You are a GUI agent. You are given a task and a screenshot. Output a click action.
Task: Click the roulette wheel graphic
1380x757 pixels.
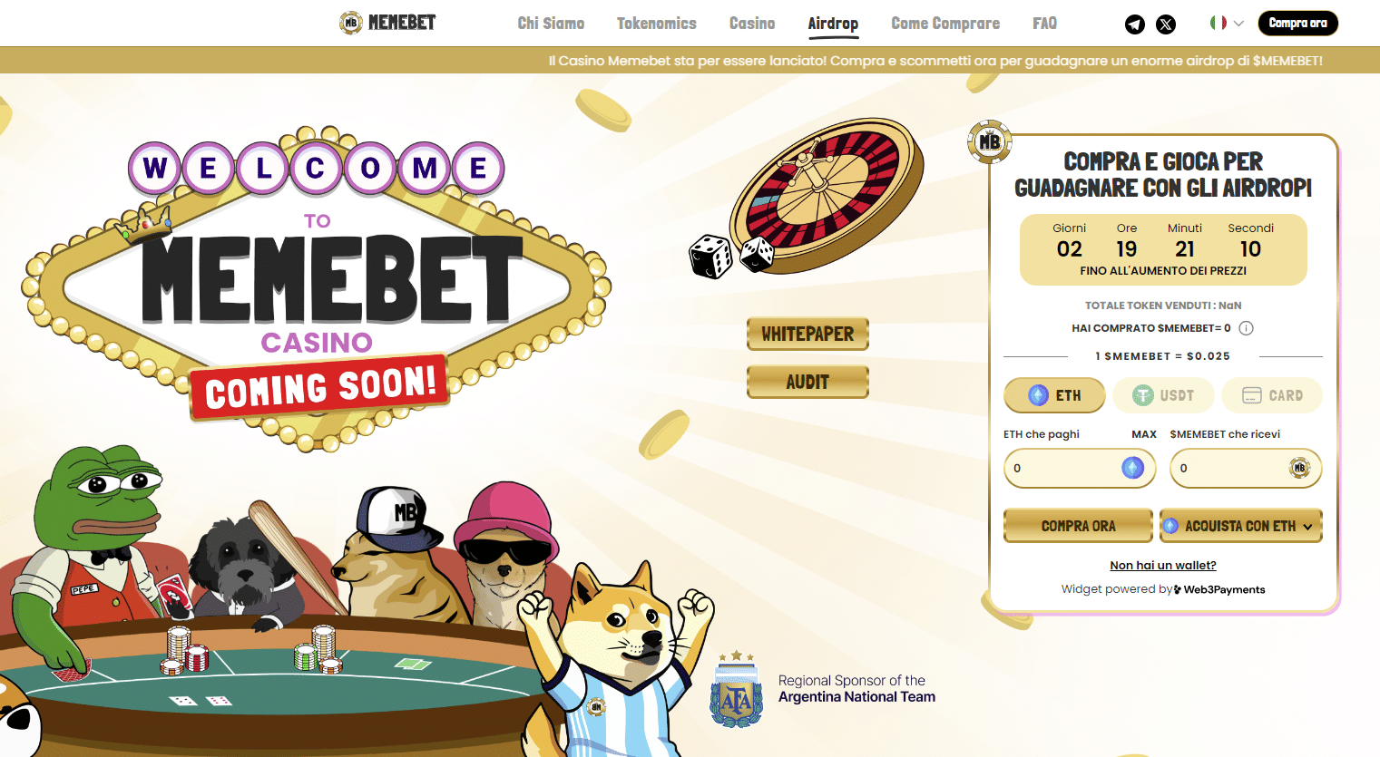pyautogui.click(x=826, y=194)
